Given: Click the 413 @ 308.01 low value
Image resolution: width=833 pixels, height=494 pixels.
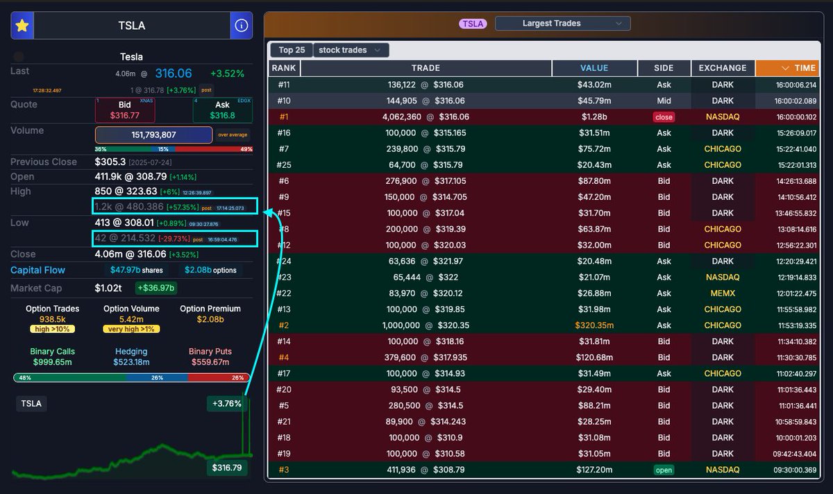Looking at the screenshot, I should (126, 223).
